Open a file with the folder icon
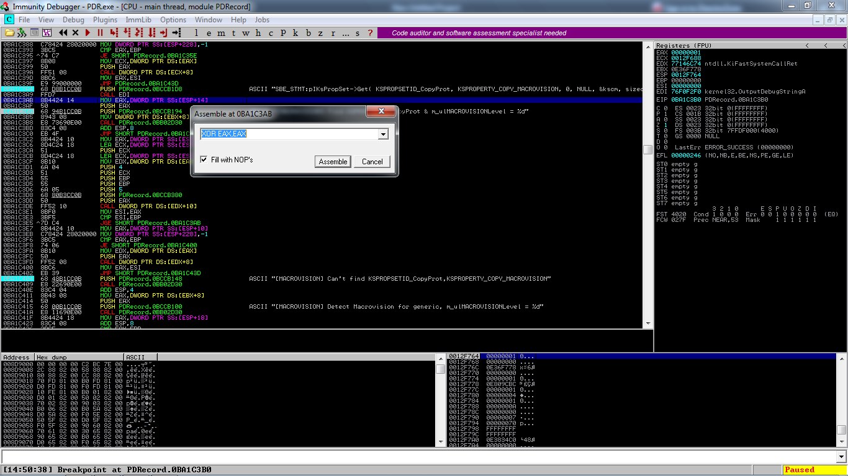This screenshot has width=848, height=476. pyautogui.click(x=9, y=33)
